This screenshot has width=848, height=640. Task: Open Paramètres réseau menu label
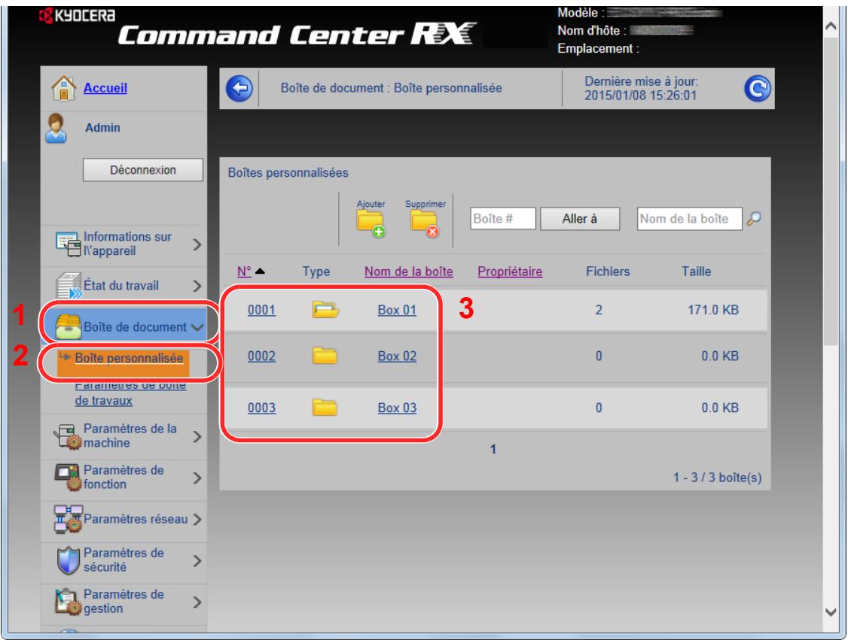tap(136, 519)
